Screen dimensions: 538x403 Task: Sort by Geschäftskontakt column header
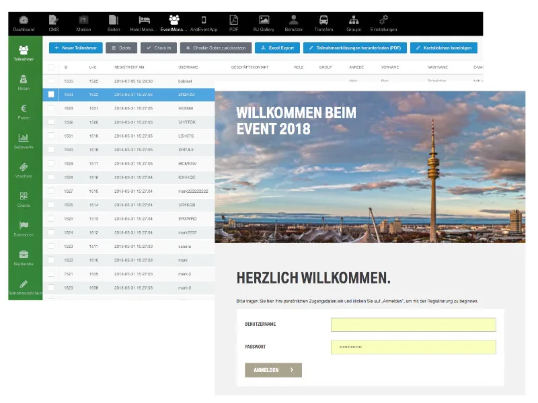point(249,67)
